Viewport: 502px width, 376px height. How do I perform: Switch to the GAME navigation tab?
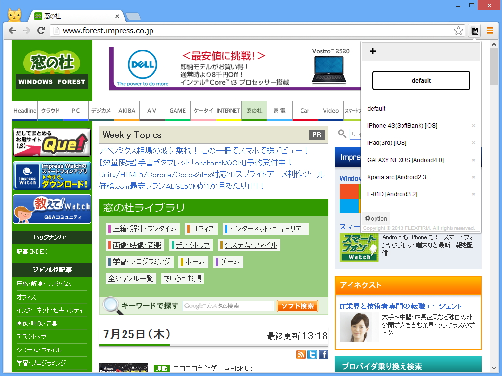[x=177, y=111]
